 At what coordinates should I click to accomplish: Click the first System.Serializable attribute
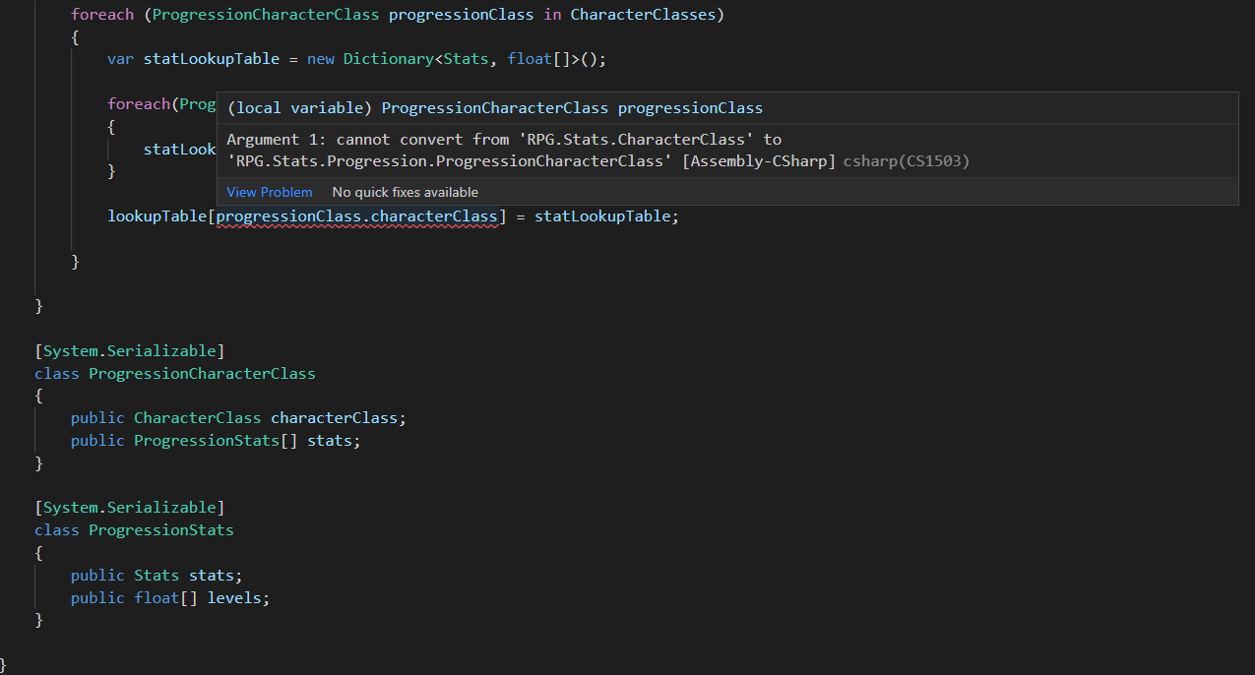131,349
